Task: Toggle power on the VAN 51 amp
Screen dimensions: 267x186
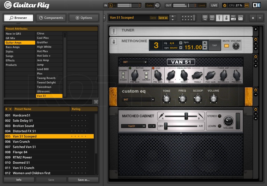Action: (256, 56)
